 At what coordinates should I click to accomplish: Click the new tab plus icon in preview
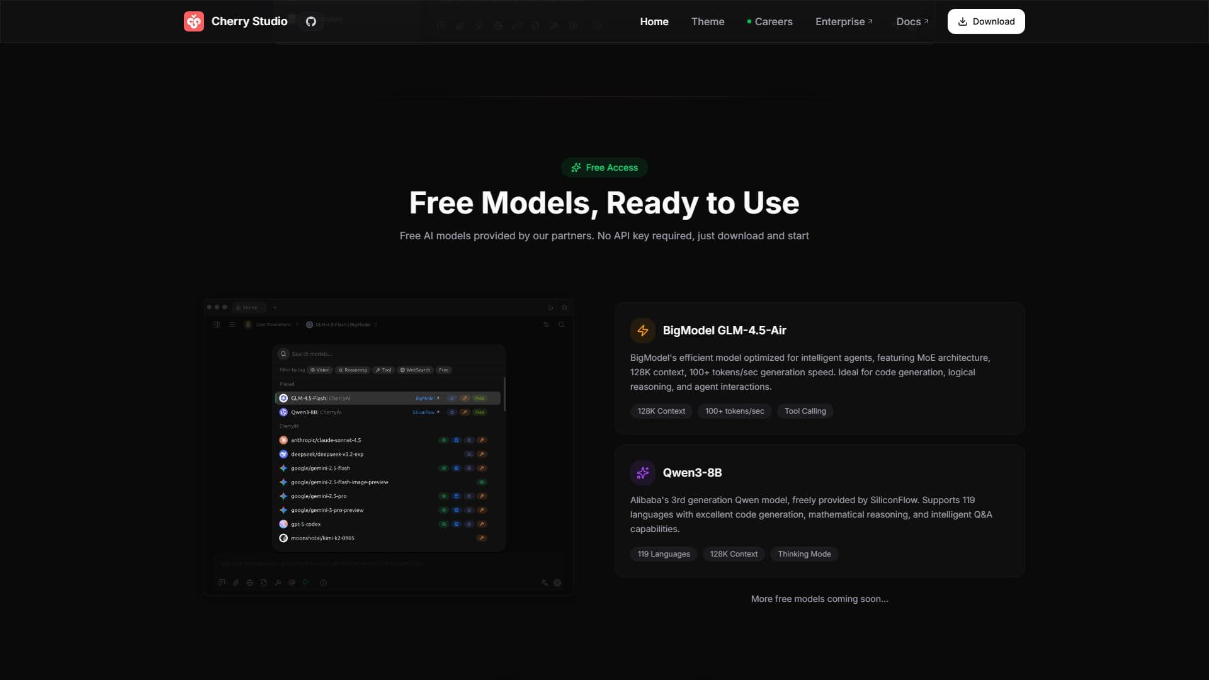(275, 307)
